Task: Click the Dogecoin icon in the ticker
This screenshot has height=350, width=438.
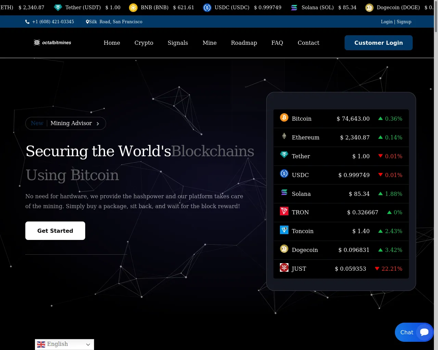Action: coord(369,8)
